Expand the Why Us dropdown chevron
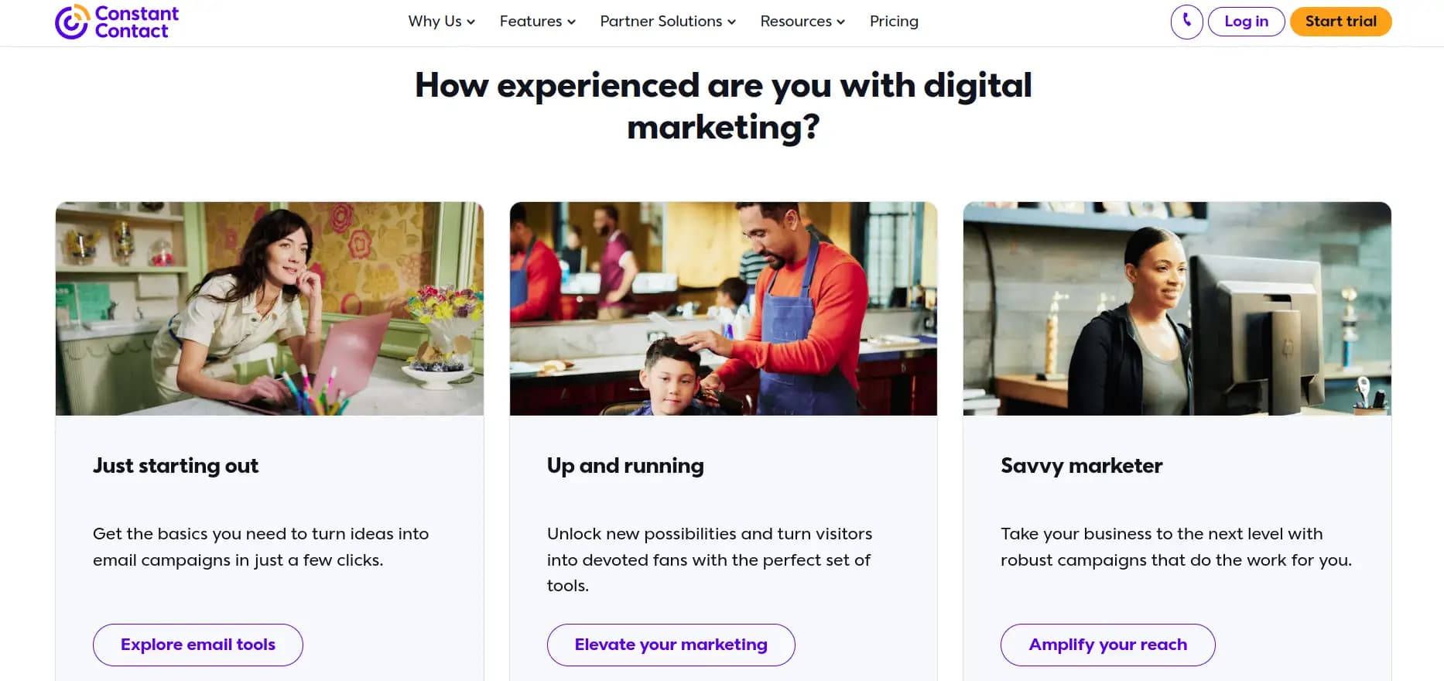The height and width of the screenshot is (681, 1444). 470,22
